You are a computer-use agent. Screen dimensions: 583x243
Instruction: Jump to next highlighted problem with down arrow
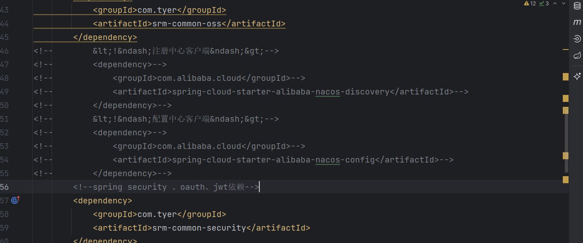(x=564, y=3)
